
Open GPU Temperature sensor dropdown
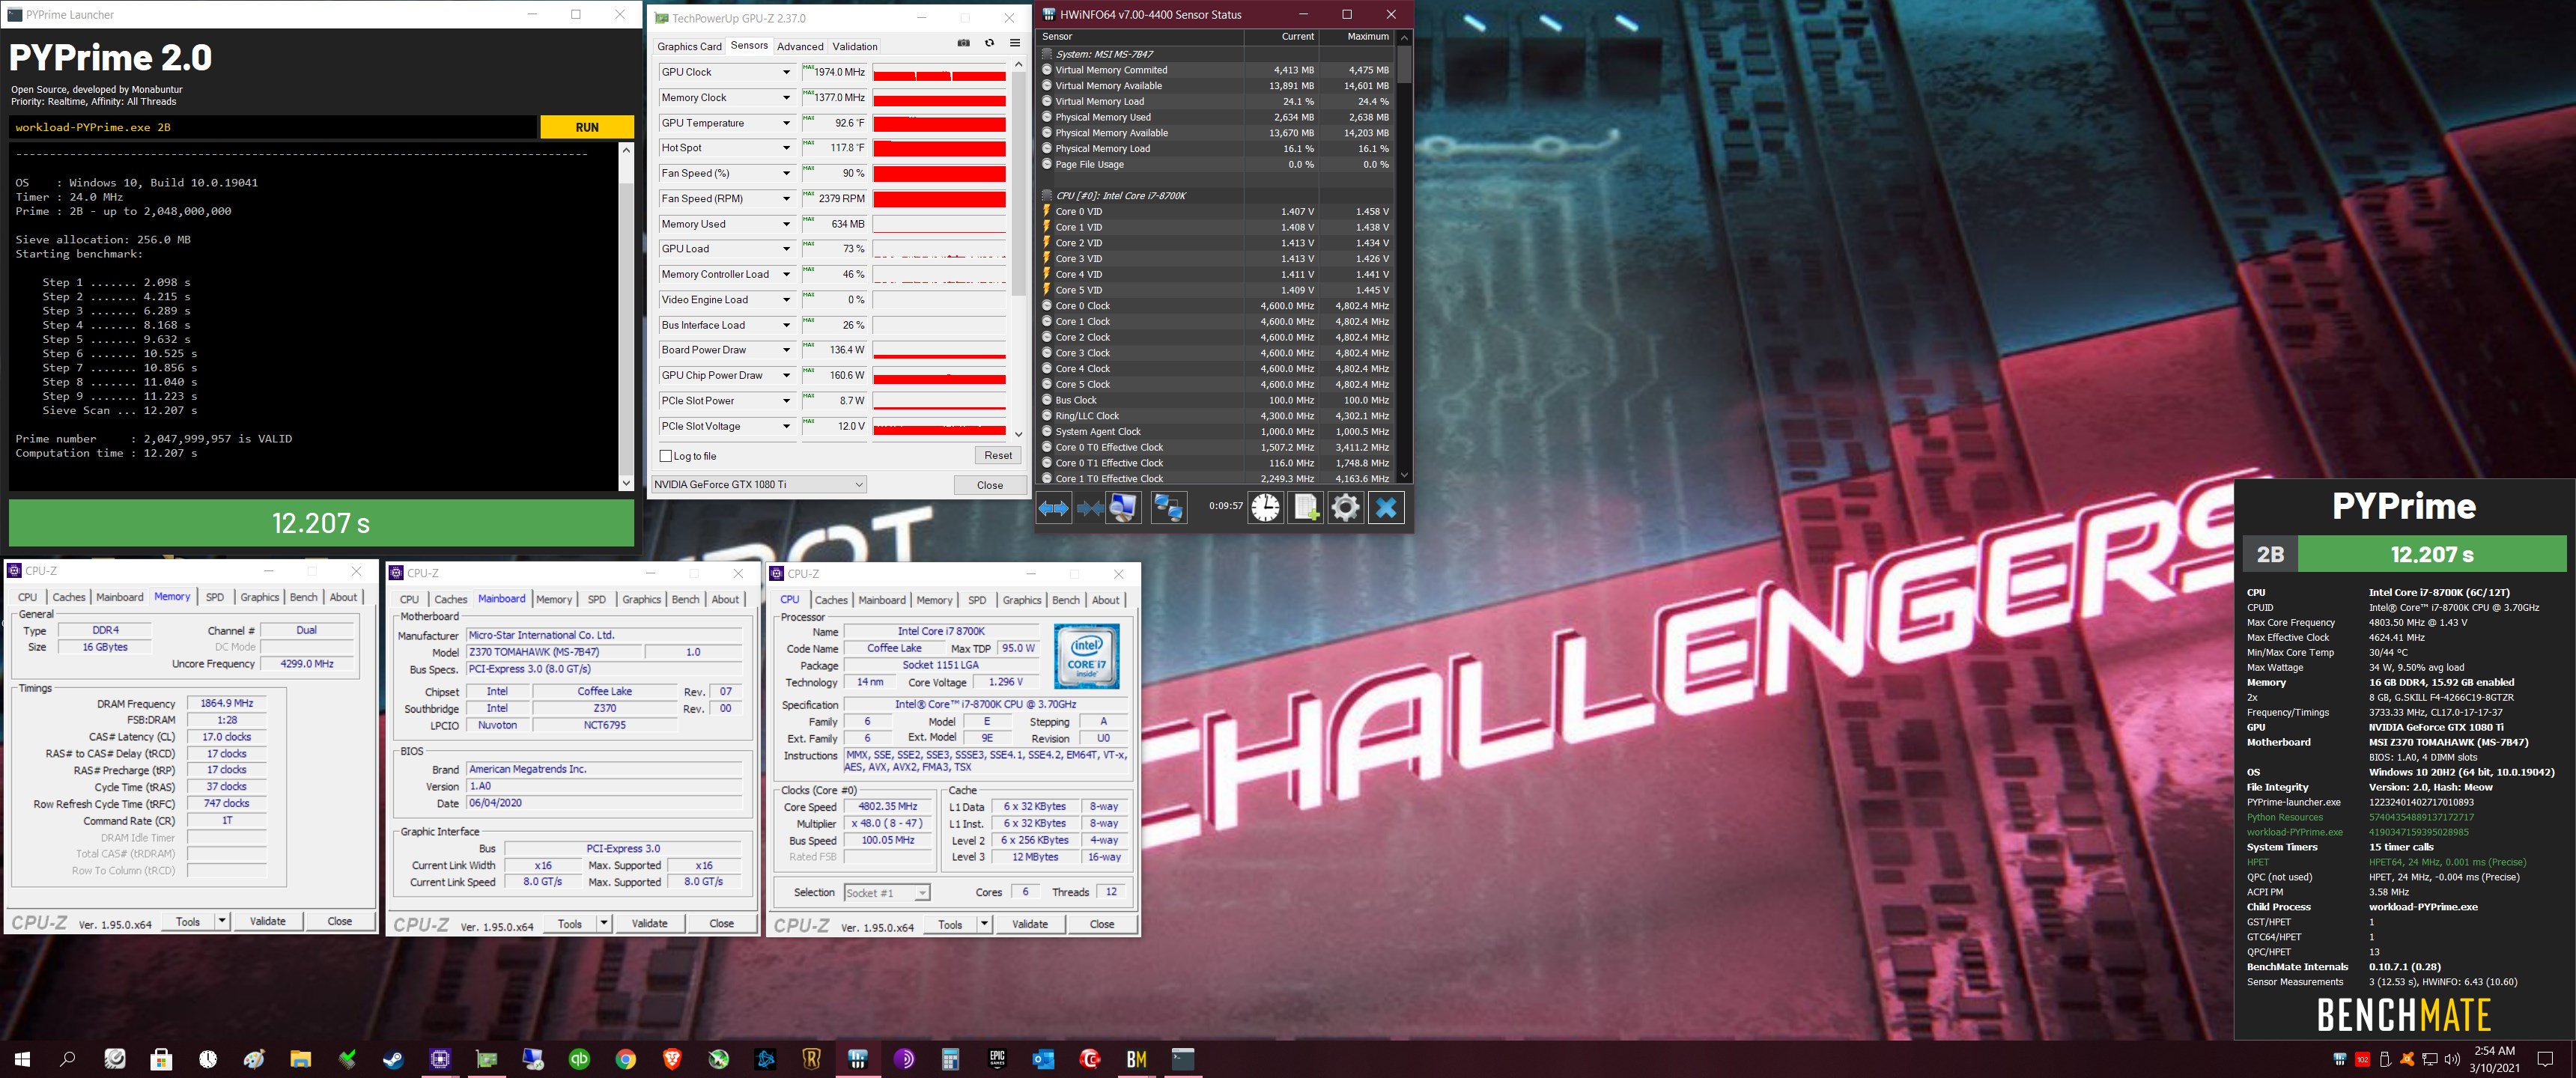pos(786,123)
